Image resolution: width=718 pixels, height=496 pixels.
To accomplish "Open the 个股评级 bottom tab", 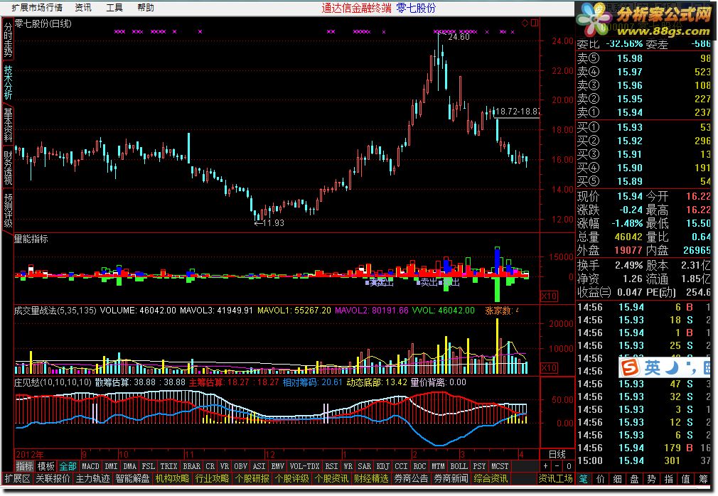I will (291, 479).
